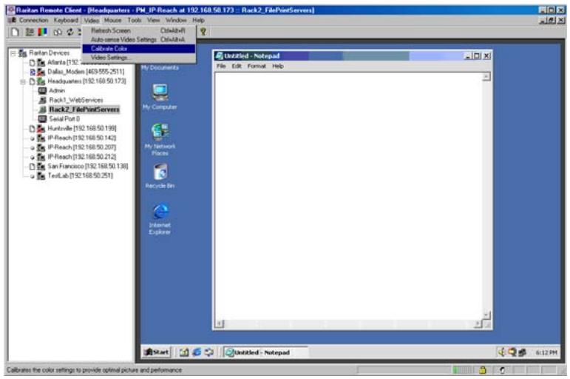Viewport: 570px width, 379px height.
Task: Click the Admin port monitor icon
Action: click(43, 90)
